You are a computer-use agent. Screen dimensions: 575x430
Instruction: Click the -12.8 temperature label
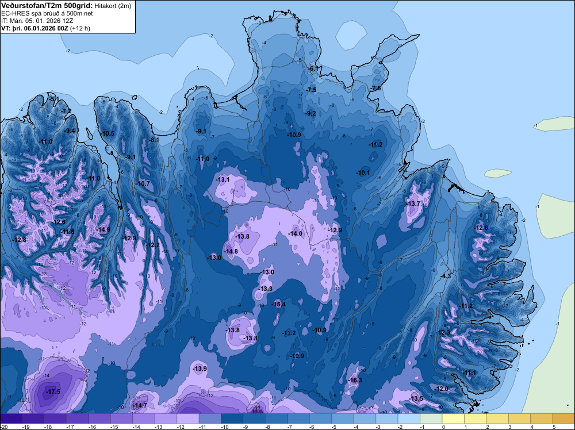[x=19, y=240]
